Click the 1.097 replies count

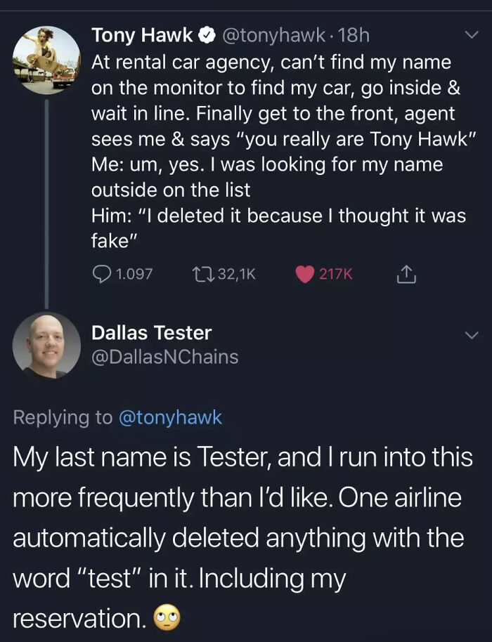click(x=134, y=274)
